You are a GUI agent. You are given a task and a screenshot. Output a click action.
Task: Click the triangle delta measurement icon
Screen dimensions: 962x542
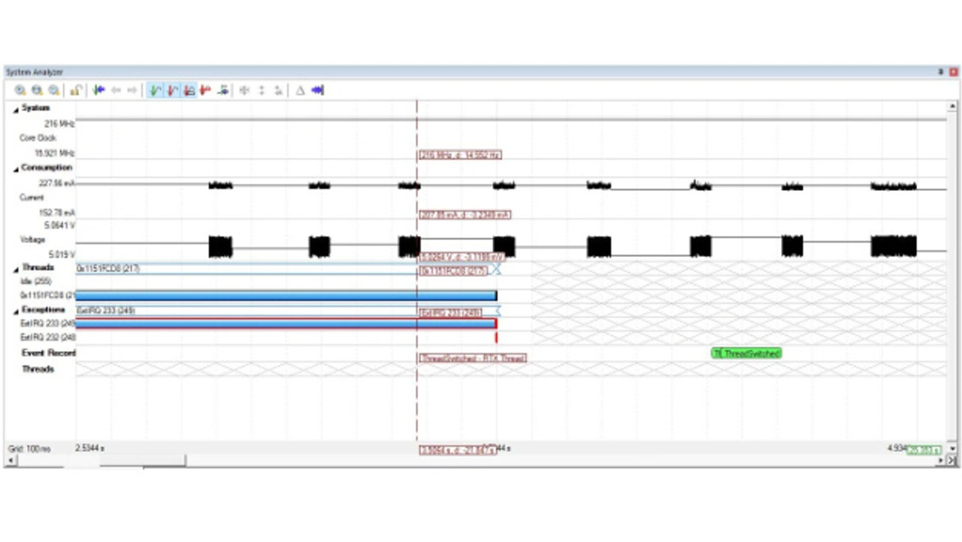(300, 90)
